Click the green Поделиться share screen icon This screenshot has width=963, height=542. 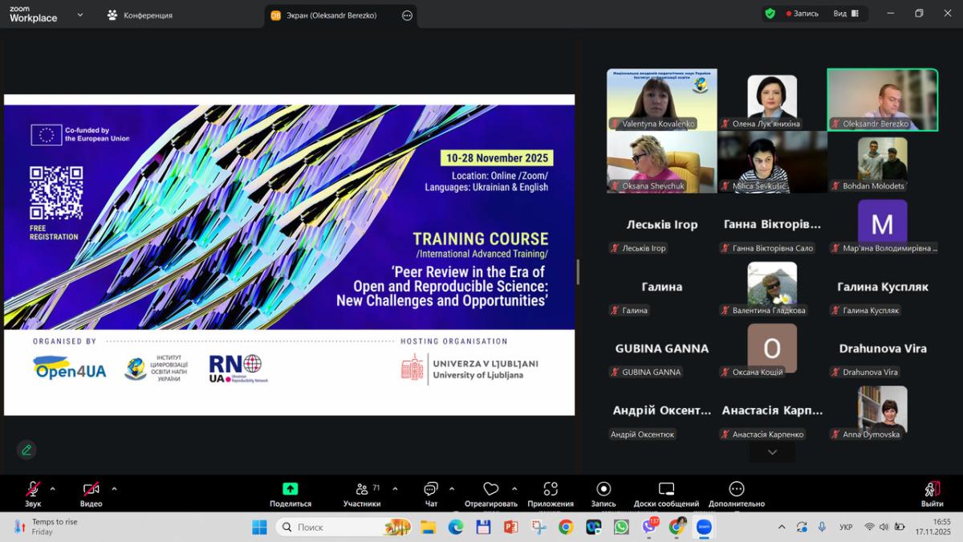click(290, 489)
